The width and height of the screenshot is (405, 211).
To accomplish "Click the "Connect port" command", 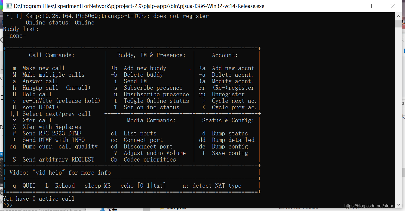I will point(137,140).
